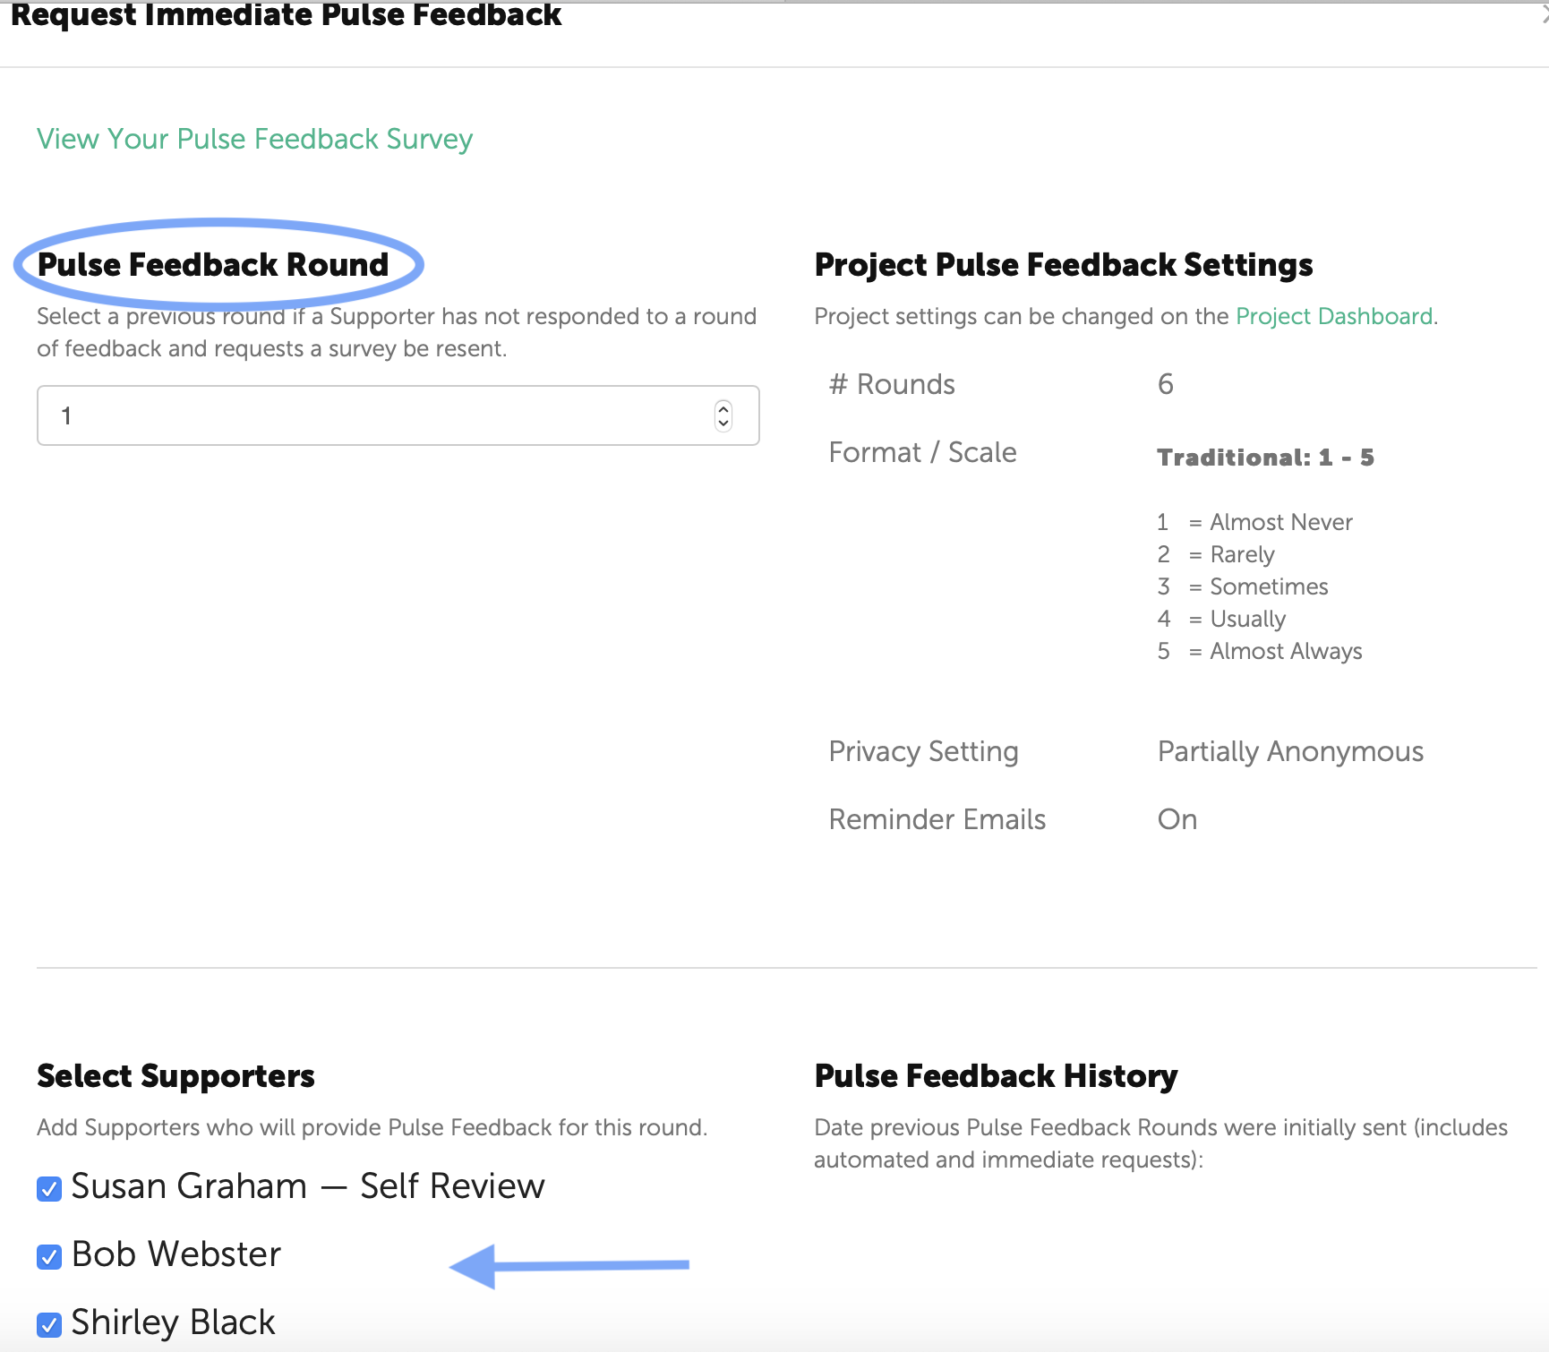This screenshot has height=1352, width=1549.
Task: Click the Partially Anonymous value
Action: click(1290, 752)
